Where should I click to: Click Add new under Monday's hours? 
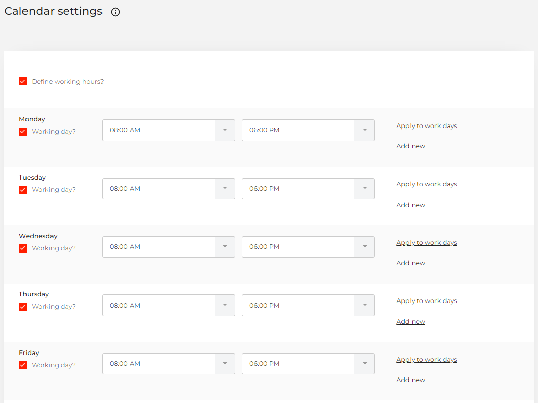click(411, 146)
